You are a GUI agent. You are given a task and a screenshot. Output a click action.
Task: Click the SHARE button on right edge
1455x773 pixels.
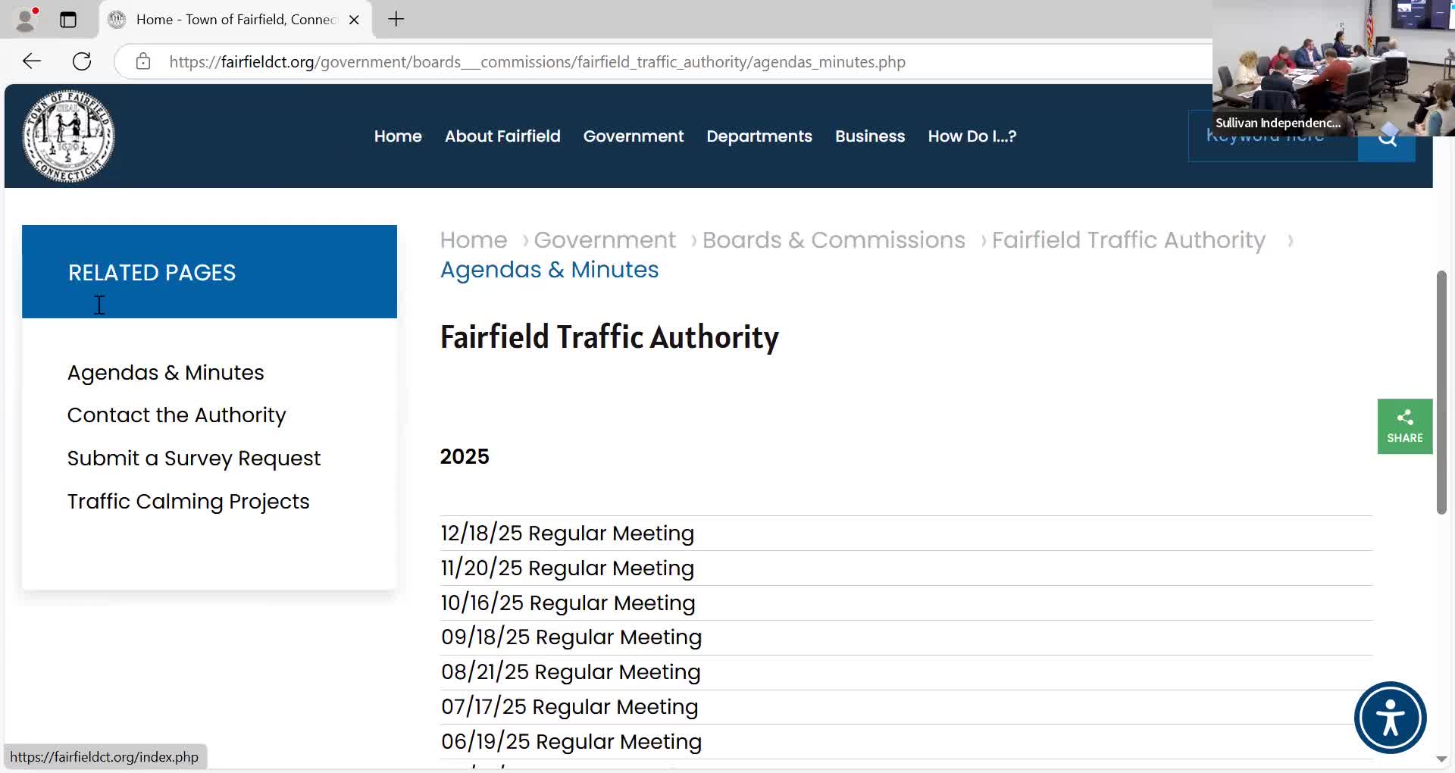click(x=1404, y=426)
